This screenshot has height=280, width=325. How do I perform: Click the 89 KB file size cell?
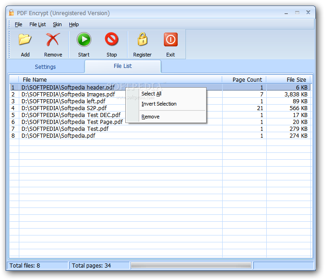pos(300,101)
